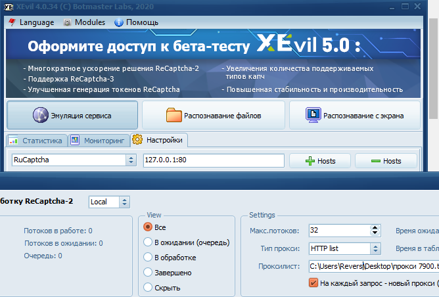439x297 pixels.
Task: Click the globe icon of Эмуляция сервиса
Action: [x=41, y=115]
